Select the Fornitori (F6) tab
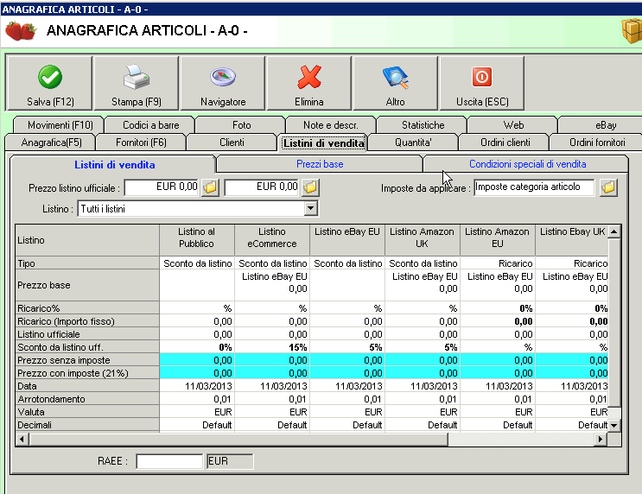The width and height of the screenshot is (642, 494). [141, 142]
